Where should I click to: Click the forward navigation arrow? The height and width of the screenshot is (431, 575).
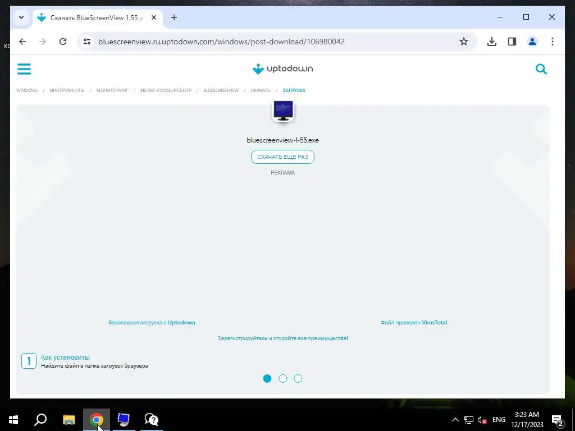43,42
